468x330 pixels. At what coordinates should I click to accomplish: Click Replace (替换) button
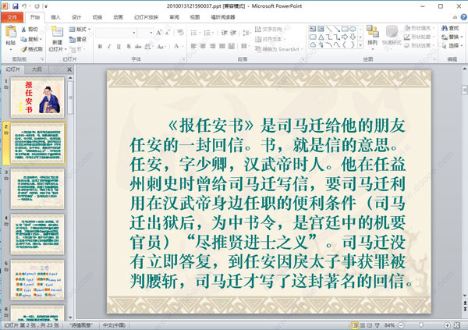[x=452, y=37]
